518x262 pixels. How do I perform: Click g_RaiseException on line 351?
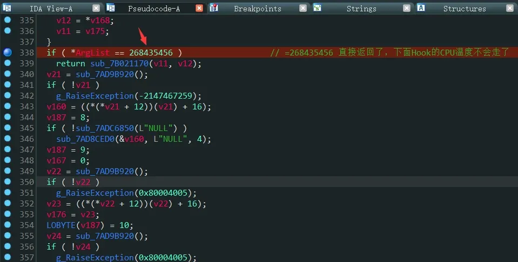point(95,193)
